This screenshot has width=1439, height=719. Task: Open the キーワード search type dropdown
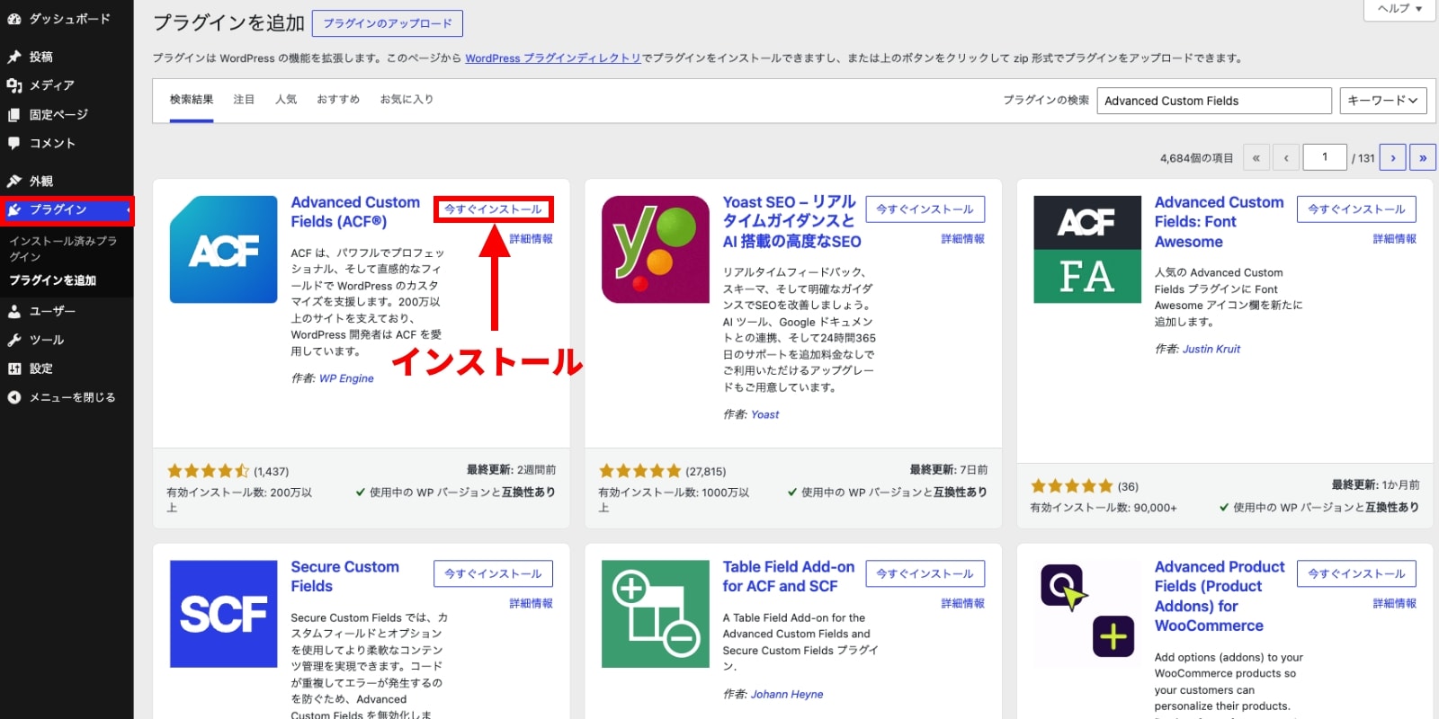pos(1382,101)
